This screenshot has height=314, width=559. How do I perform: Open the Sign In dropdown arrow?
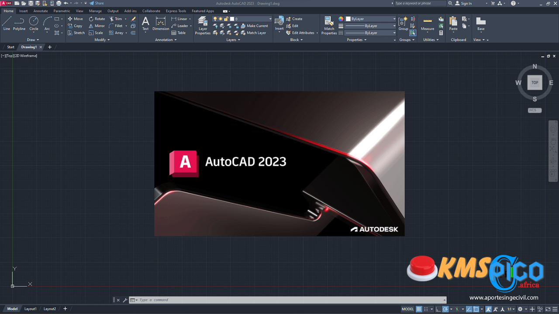[487, 3]
